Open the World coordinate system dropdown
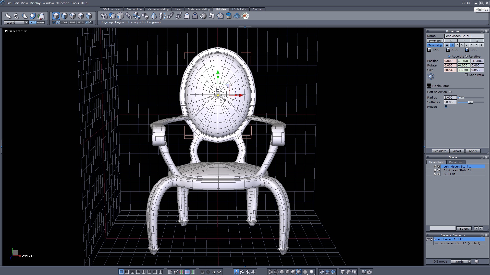Screen dimensions: 490x275 (x=26, y=22)
